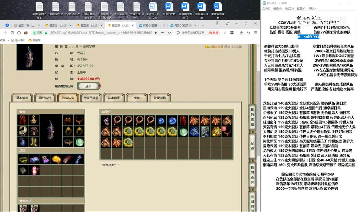
Task: Open Notepad 文件(F) menu
Action: [266, 9]
